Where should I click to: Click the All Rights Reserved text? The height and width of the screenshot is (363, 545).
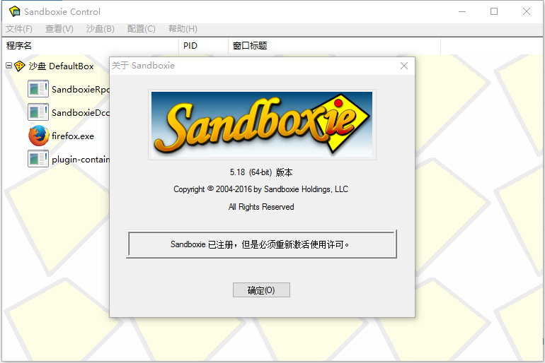click(261, 207)
